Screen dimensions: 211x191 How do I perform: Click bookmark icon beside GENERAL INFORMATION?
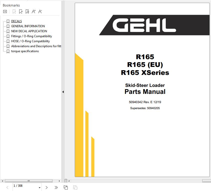point(8,26)
